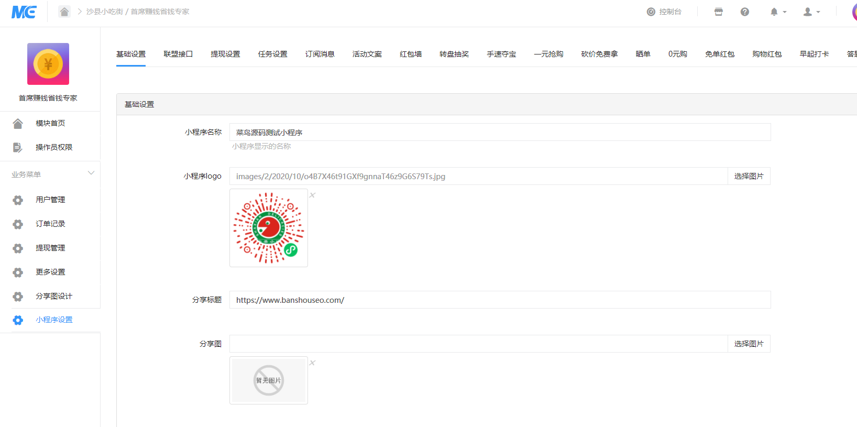Collapse the 业务菜单 sidebar section
857x427 pixels.
click(91, 173)
